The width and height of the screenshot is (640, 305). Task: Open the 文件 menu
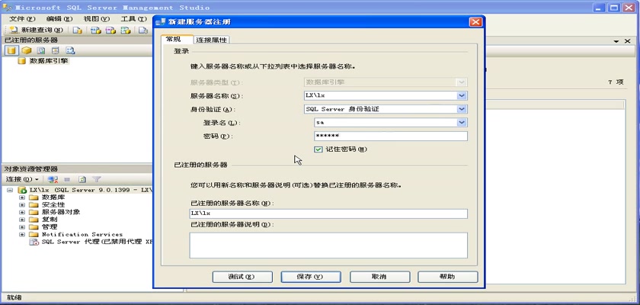click(22, 19)
